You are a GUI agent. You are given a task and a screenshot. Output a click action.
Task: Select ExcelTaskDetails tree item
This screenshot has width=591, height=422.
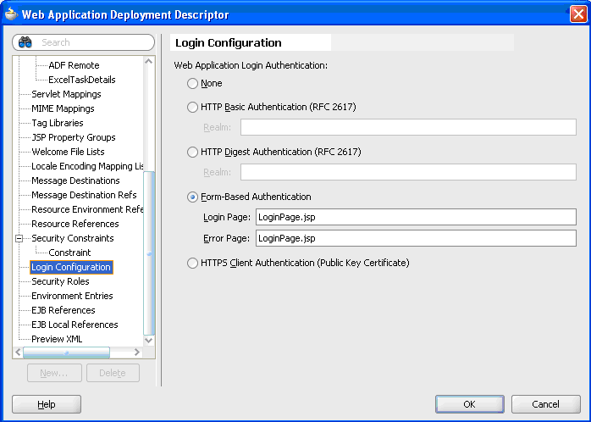pos(82,80)
